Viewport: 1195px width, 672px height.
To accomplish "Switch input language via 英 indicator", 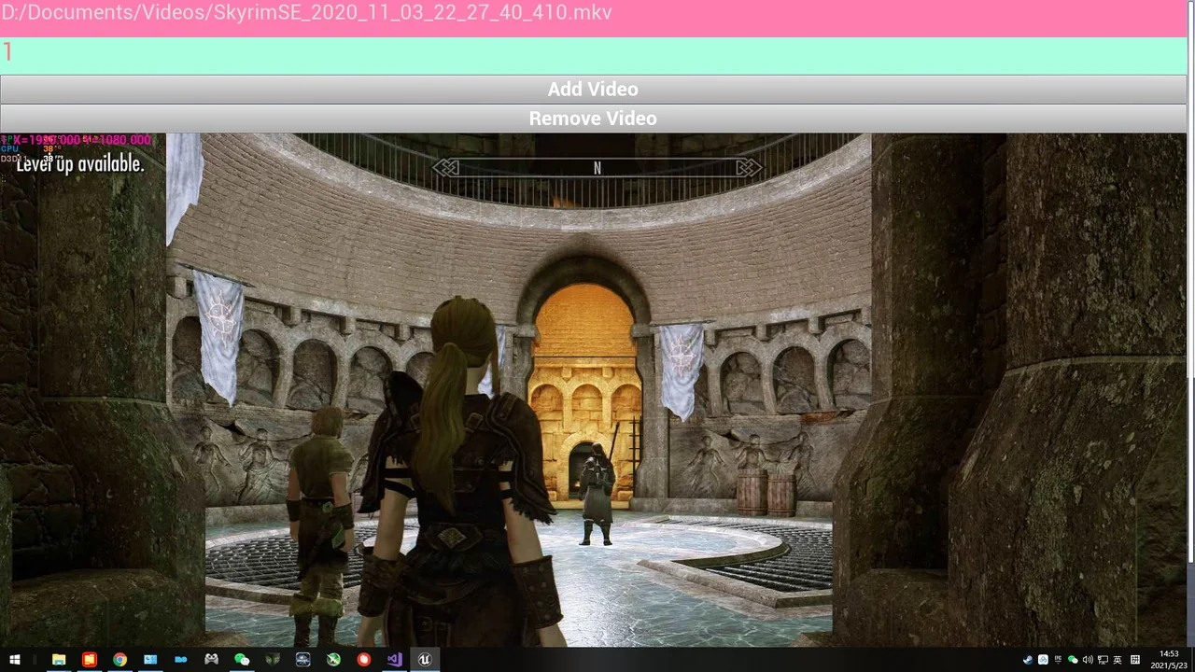I will (x=1118, y=660).
